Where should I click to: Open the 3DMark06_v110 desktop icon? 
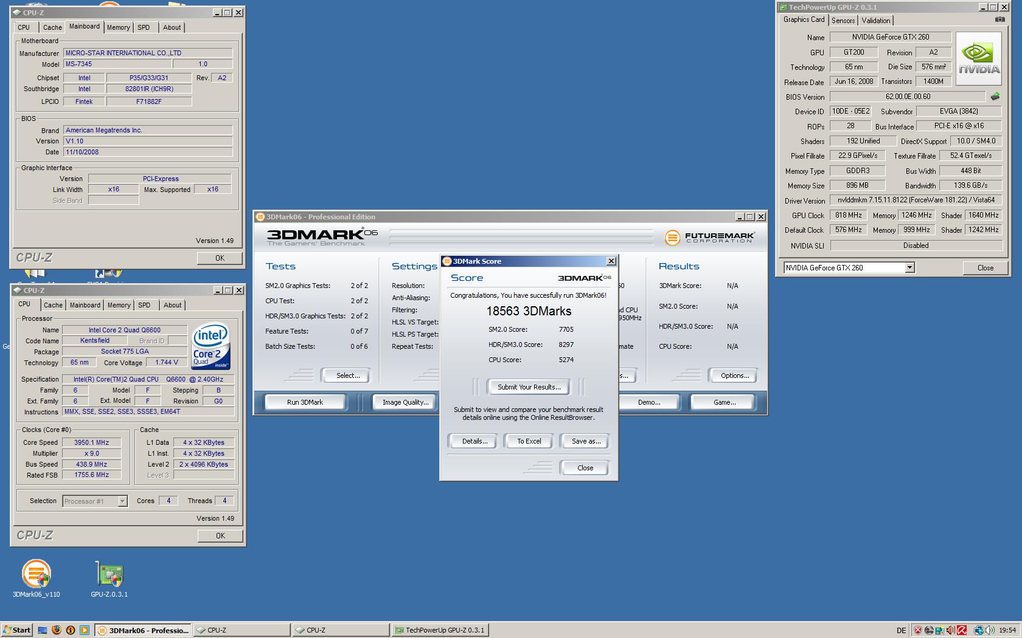pyautogui.click(x=36, y=578)
